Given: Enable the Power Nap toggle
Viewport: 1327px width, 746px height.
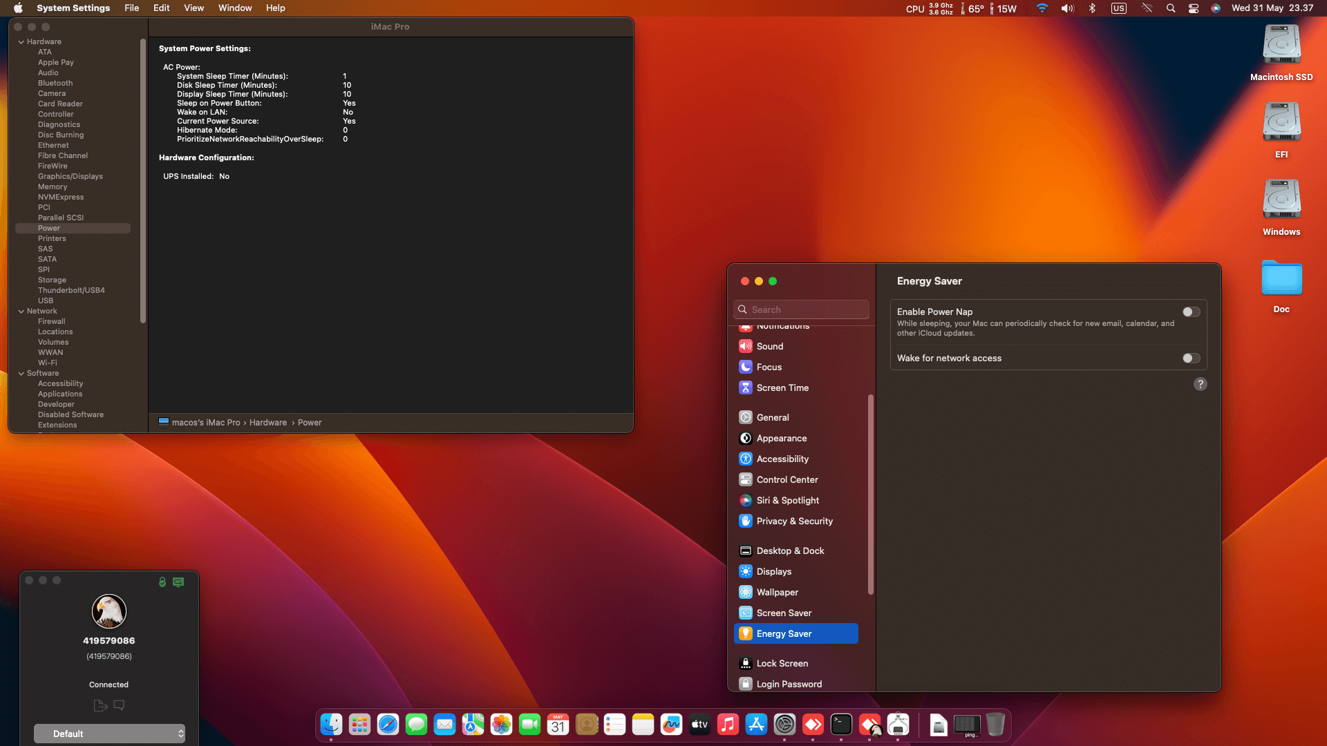Looking at the screenshot, I should [x=1191, y=312].
